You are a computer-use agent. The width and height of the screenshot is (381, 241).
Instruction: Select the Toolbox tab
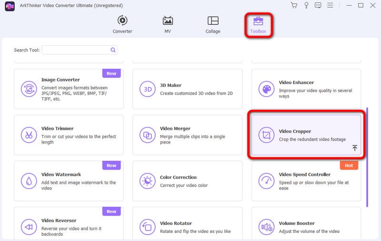[258, 25]
